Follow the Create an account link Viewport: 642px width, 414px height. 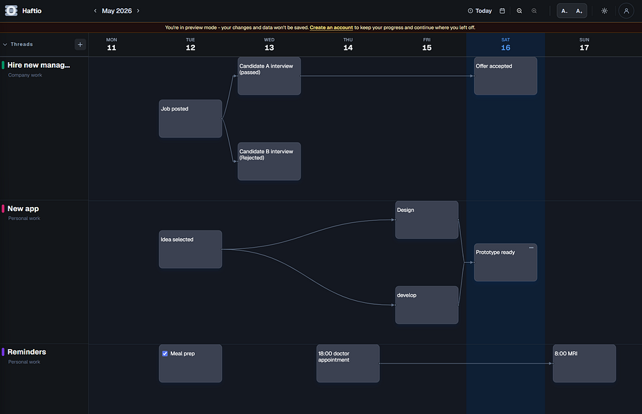(x=331, y=28)
